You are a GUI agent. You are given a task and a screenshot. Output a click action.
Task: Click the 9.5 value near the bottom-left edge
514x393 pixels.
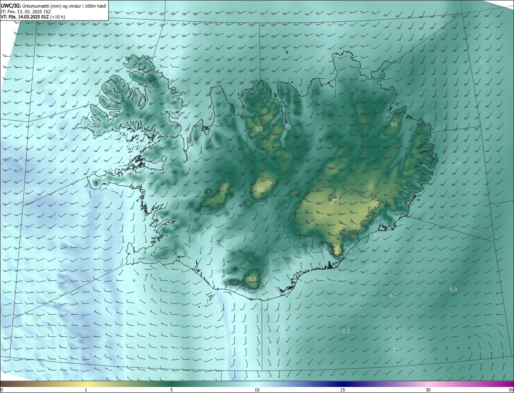[48, 376]
